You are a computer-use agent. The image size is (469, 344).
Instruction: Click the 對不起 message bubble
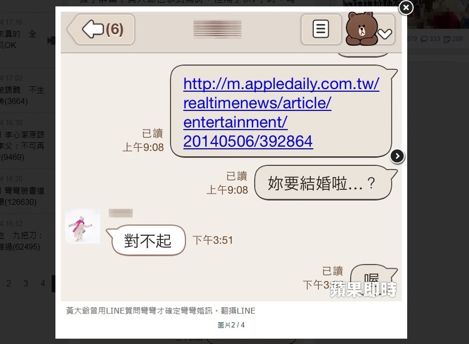tap(148, 240)
